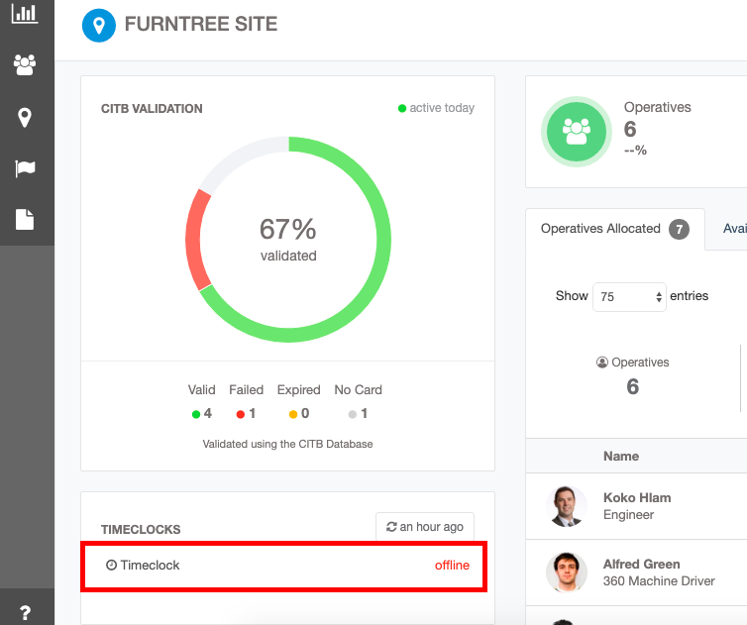747x625 pixels.
Task: Open the flag icon in sidebar
Action: 25,168
